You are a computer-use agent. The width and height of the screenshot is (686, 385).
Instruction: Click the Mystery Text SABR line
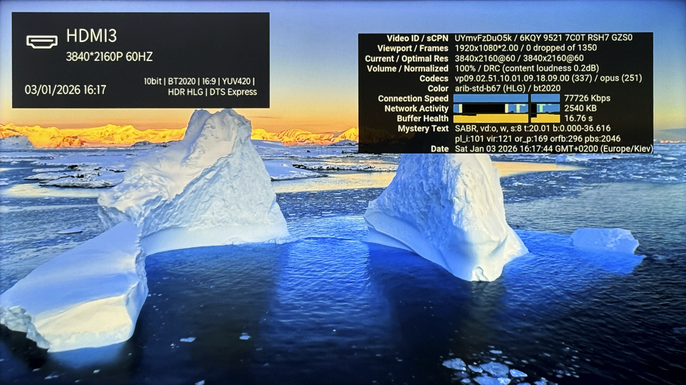click(x=532, y=128)
